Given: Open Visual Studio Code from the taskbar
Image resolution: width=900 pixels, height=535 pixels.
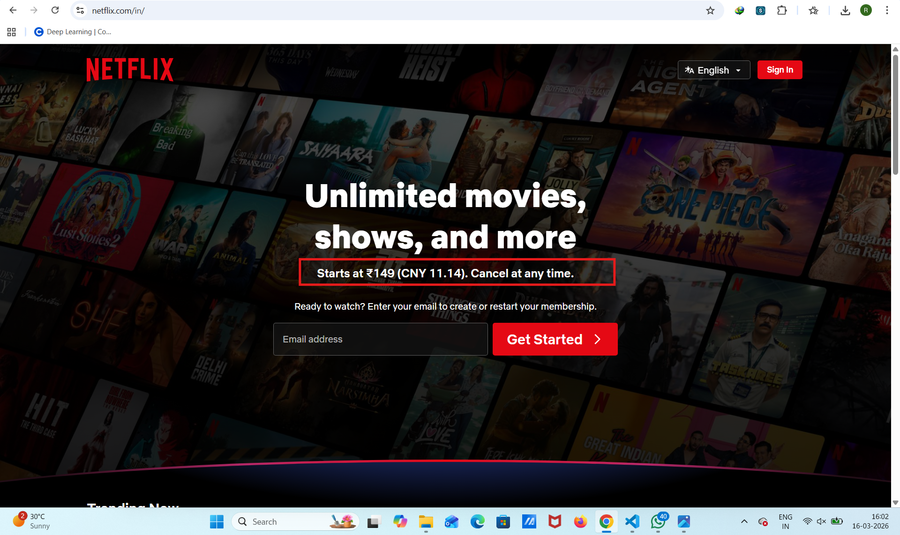Looking at the screenshot, I should [x=632, y=521].
